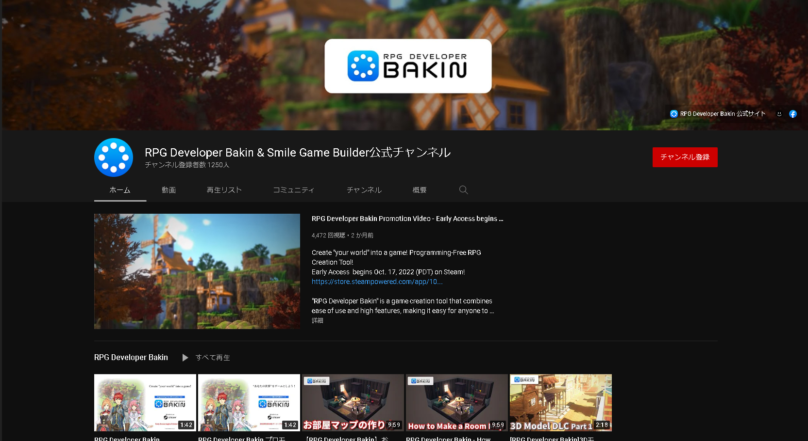
Task: Open the 3D Model DLC Part 1 thumbnail
Action: point(560,402)
